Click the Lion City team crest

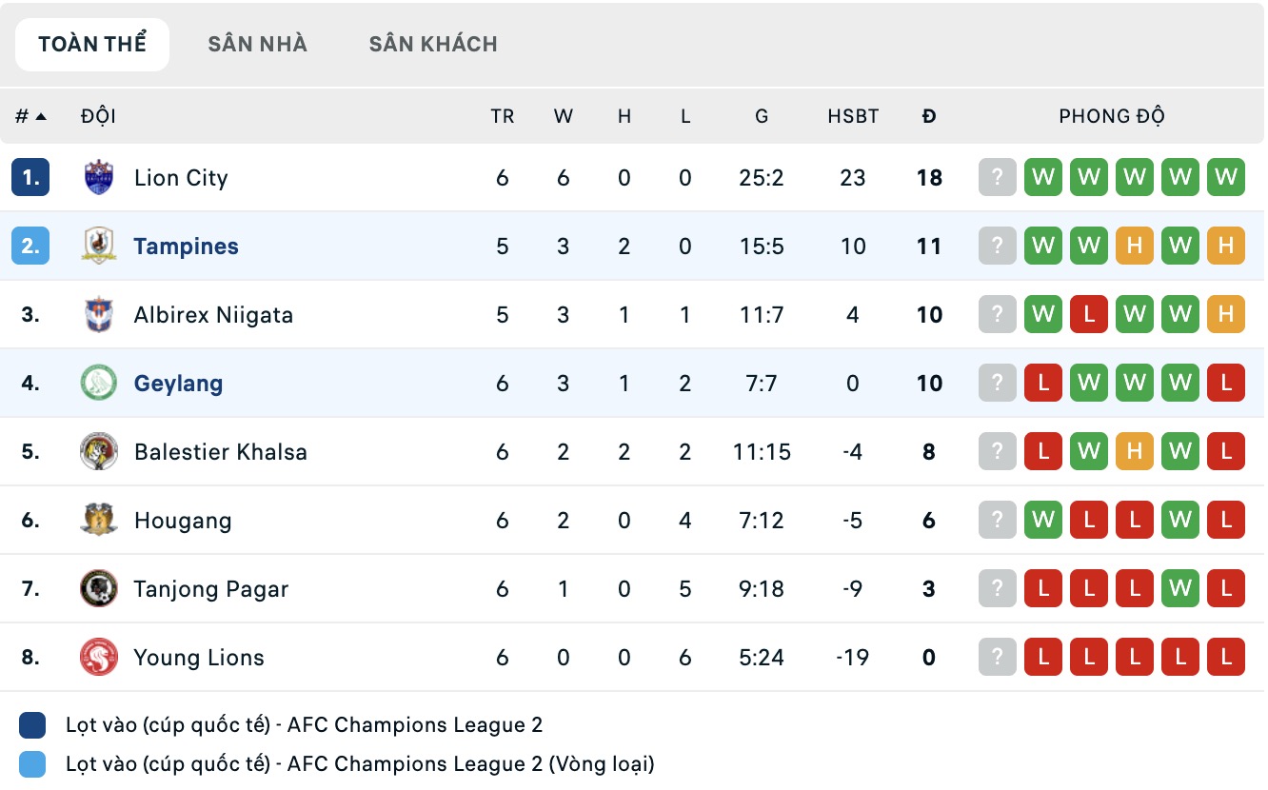(99, 178)
